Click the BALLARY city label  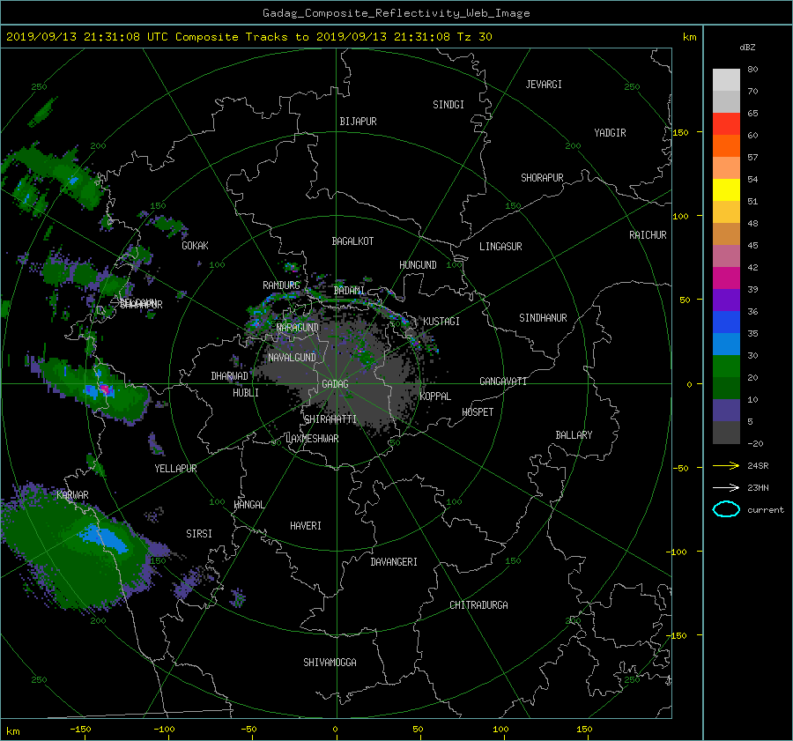pyautogui.click(x=574, y=435)
